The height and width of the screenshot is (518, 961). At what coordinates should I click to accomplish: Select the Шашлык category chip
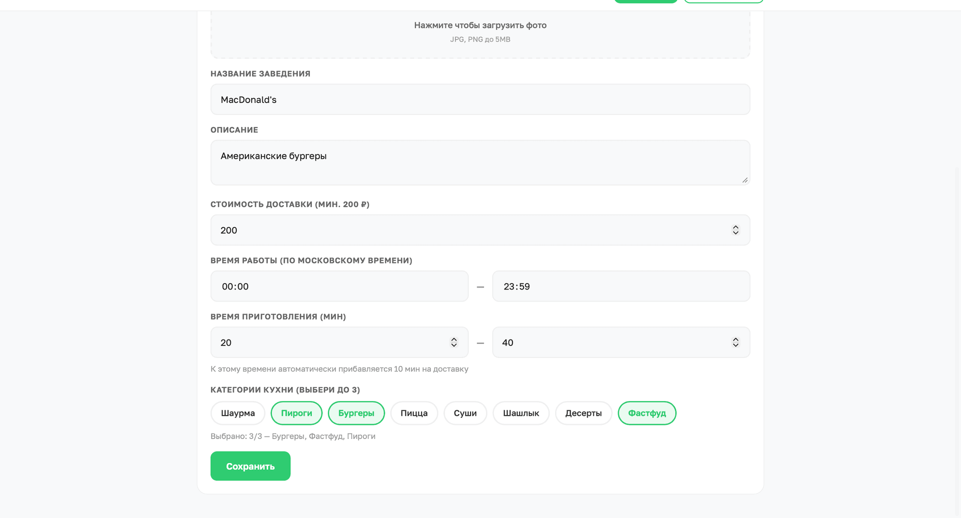click(x=521, y=413)
